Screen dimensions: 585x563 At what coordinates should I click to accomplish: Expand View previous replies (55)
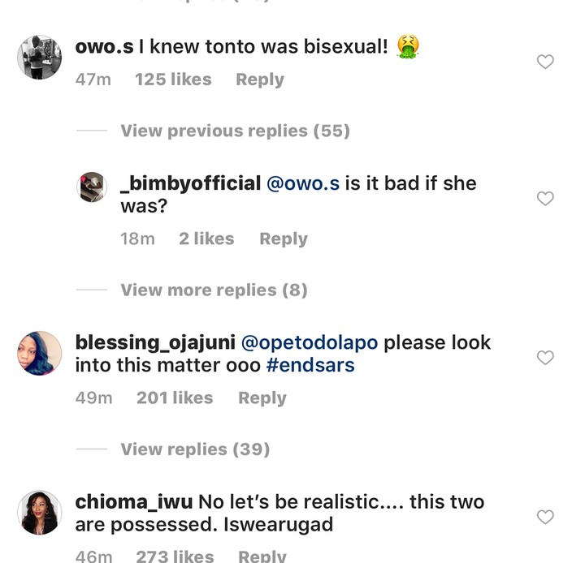tap(235, 131)
